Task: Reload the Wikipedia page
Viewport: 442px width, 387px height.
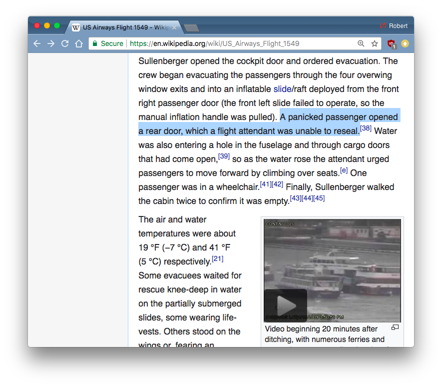Action: coord(65,43)
